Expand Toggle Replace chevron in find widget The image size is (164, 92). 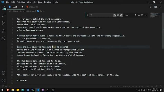pyautogui.click(x=88, y=15)
